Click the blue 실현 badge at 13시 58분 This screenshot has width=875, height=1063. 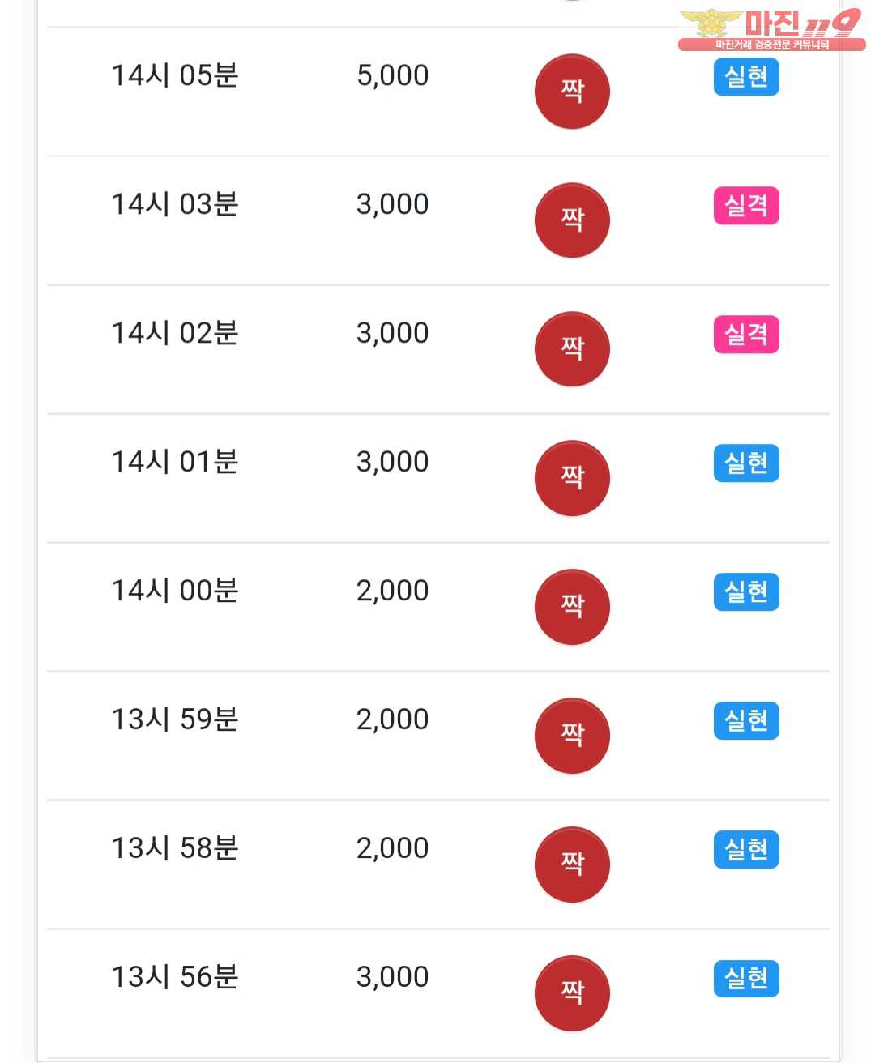746,850
